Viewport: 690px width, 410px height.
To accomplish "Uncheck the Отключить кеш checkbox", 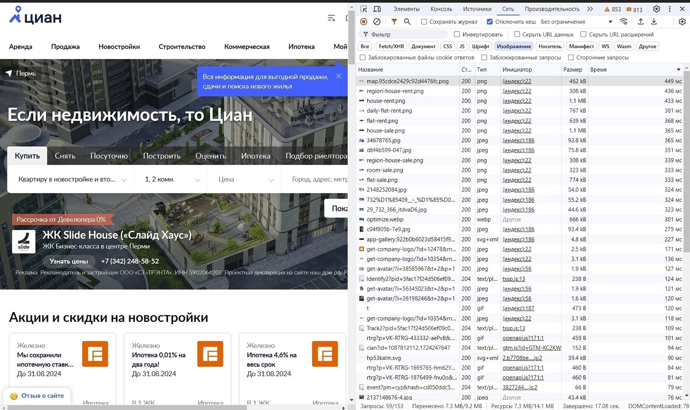I will [x=490, y=21].
